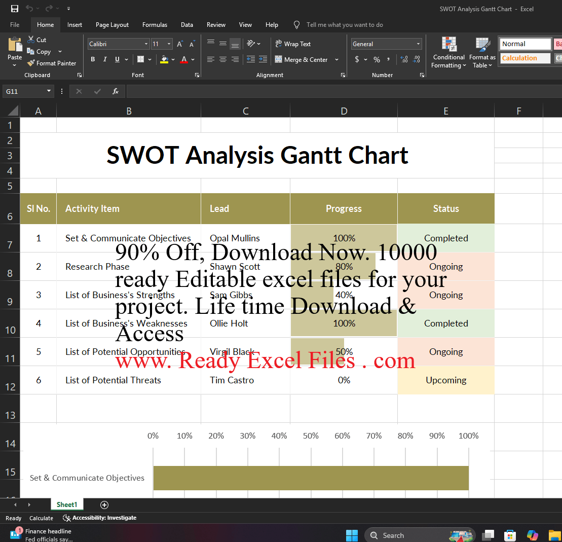The height and width of the screenshot is (542, 562).
Task: Open the font size 11 dropdown
Action: pyautogui.click(x=169, y=44)
